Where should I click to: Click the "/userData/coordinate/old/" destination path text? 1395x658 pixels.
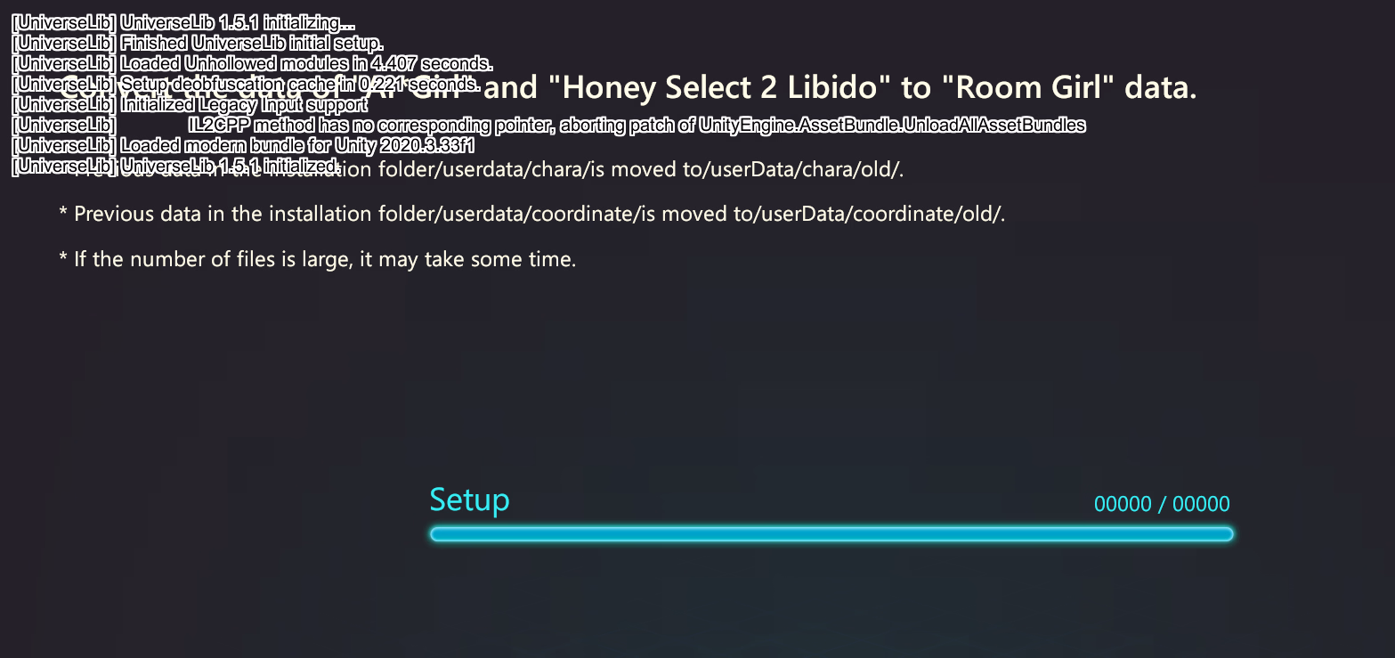[x=880, y=214]
